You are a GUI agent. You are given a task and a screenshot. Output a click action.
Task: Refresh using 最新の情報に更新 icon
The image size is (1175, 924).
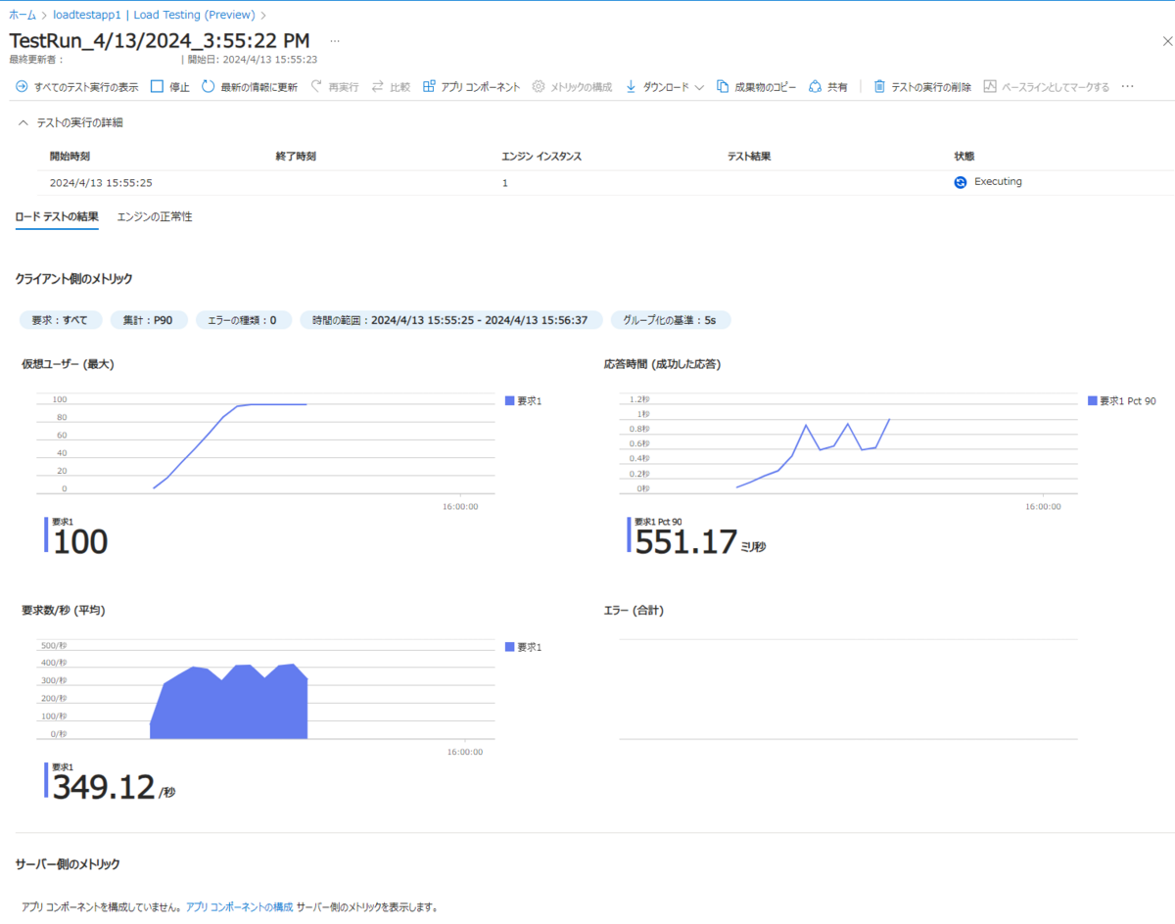(208, 87)
